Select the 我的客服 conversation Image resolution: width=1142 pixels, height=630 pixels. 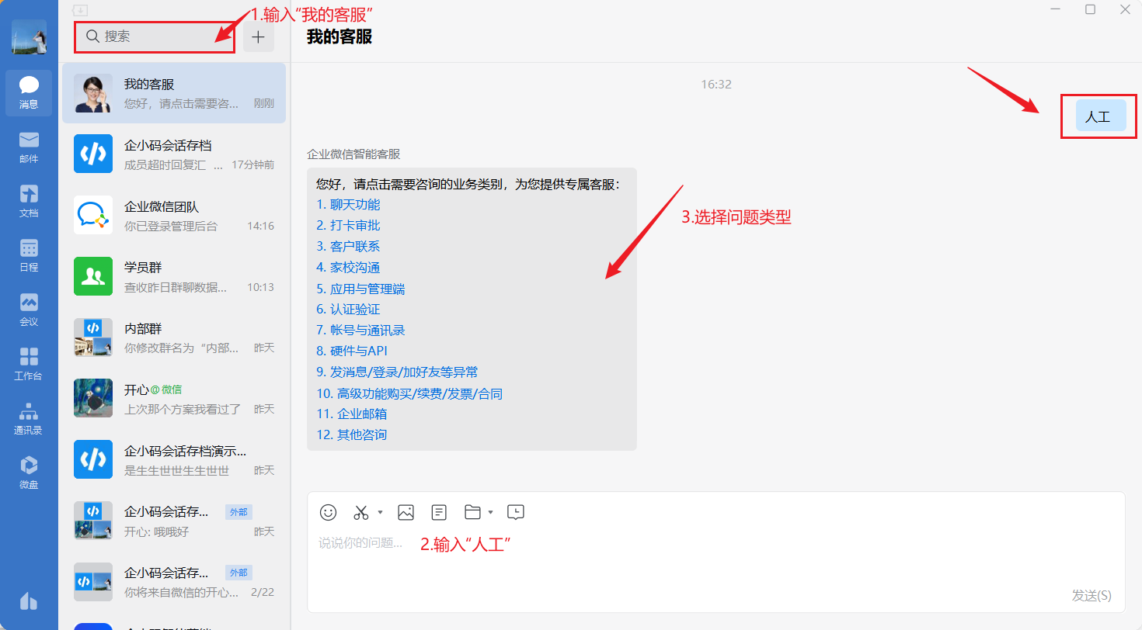click(x=174, y=93)
